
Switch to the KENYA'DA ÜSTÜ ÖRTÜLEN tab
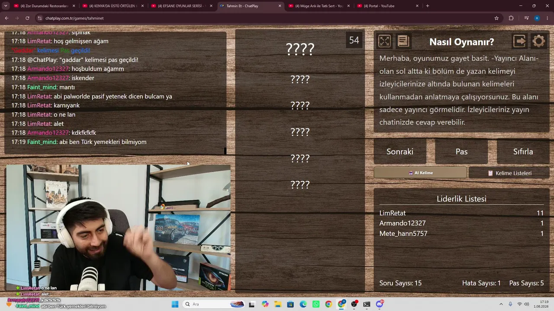[x=113, y=6]
